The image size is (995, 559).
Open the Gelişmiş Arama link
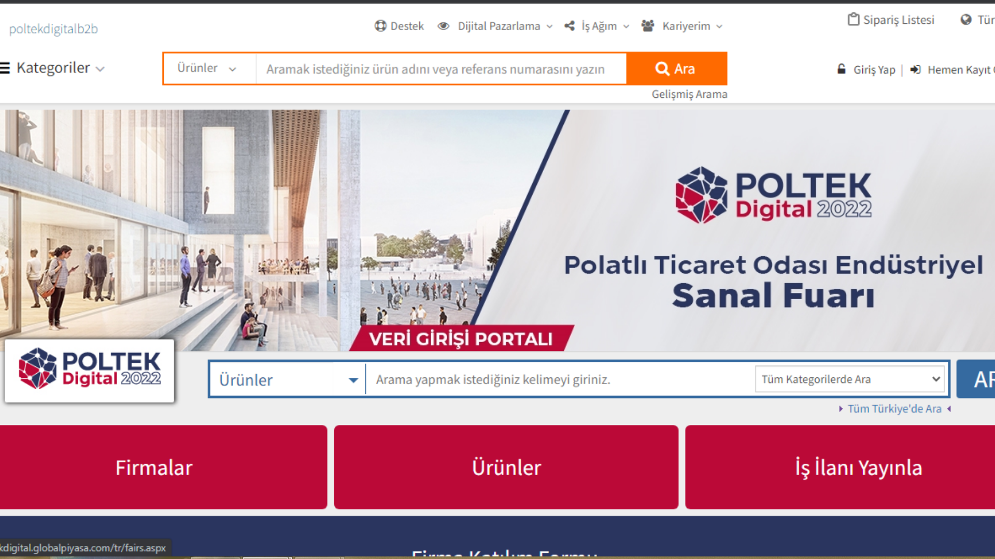[689, 94]
